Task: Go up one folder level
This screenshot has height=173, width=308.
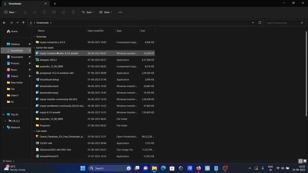Action: (24, 23)
